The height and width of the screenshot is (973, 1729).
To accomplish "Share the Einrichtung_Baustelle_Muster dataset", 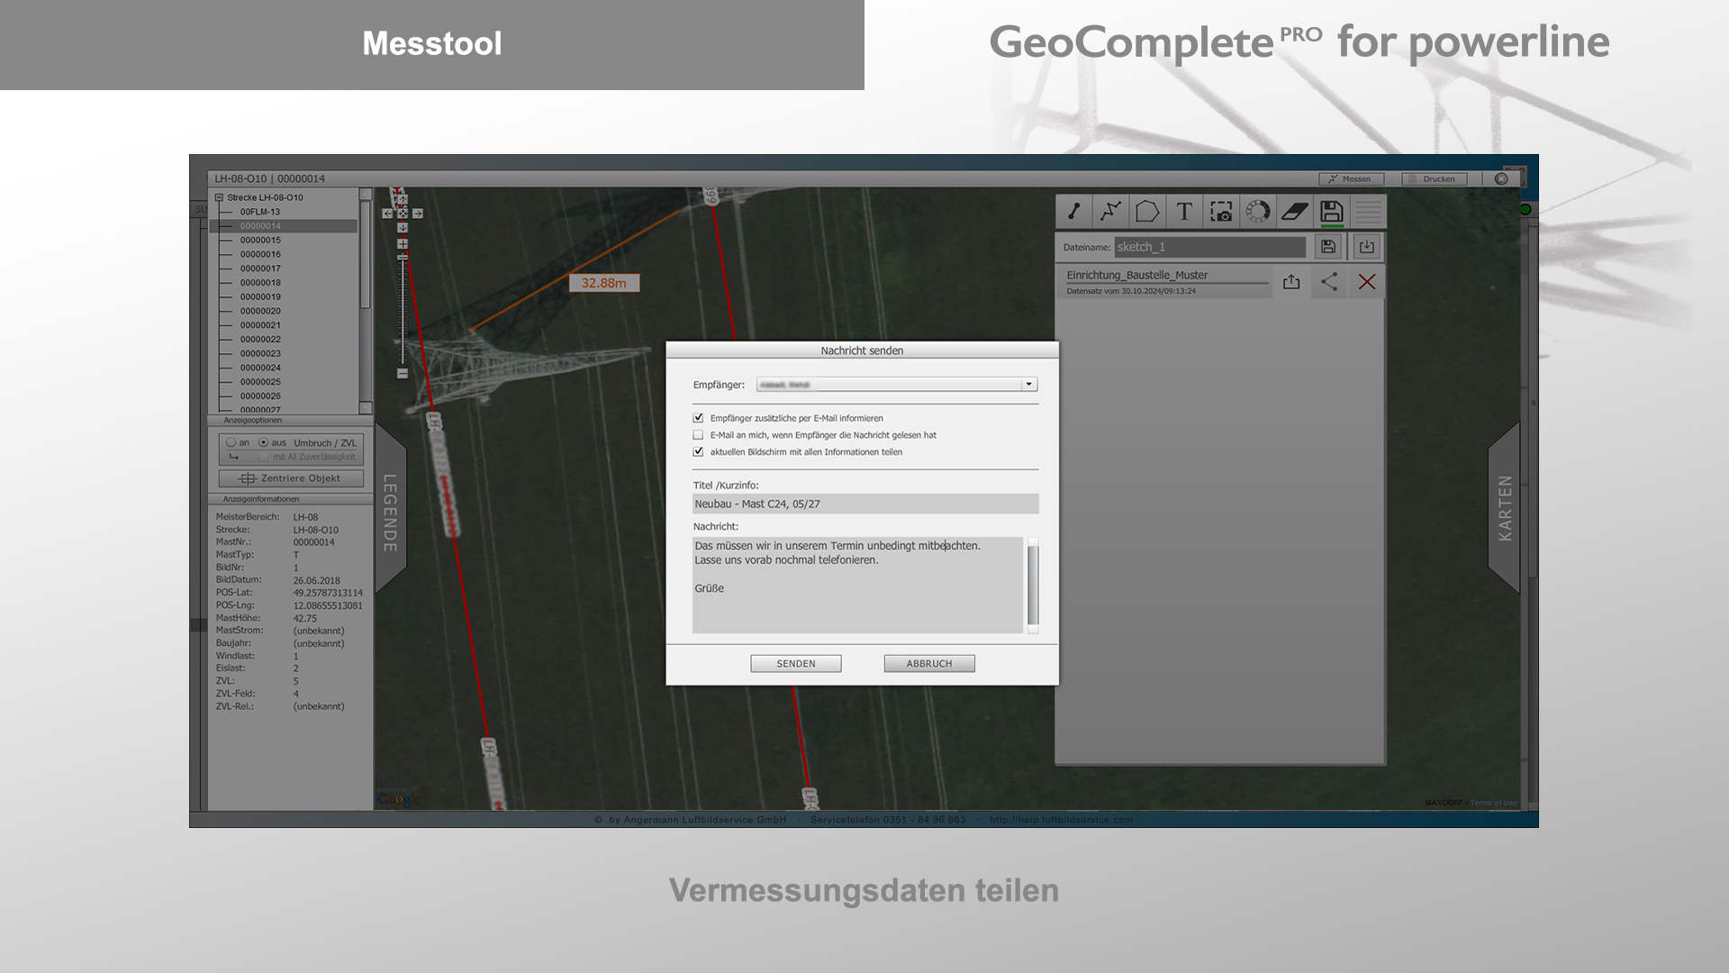I will pyautogui.click(x=1329, y=282).
